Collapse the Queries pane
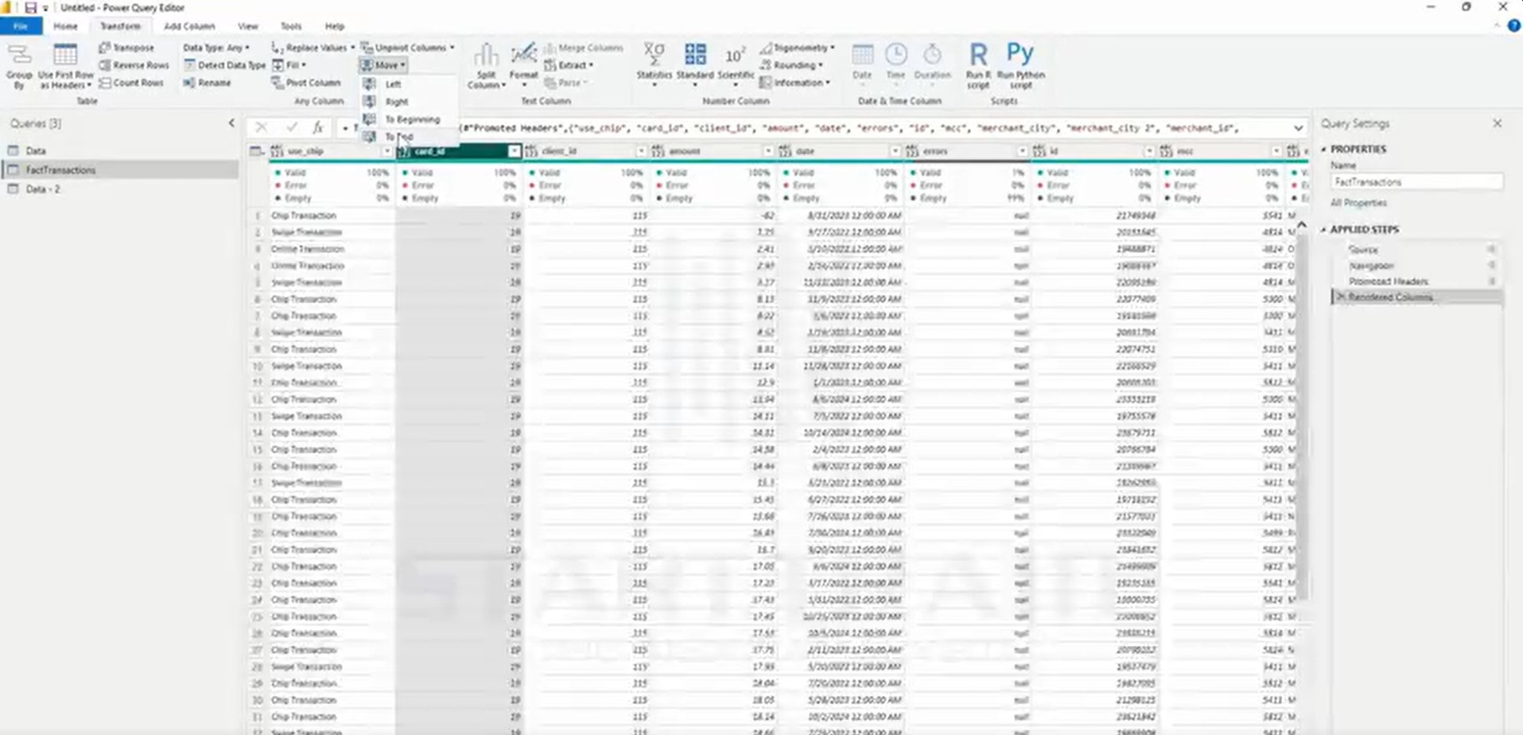 pos(231,123)
